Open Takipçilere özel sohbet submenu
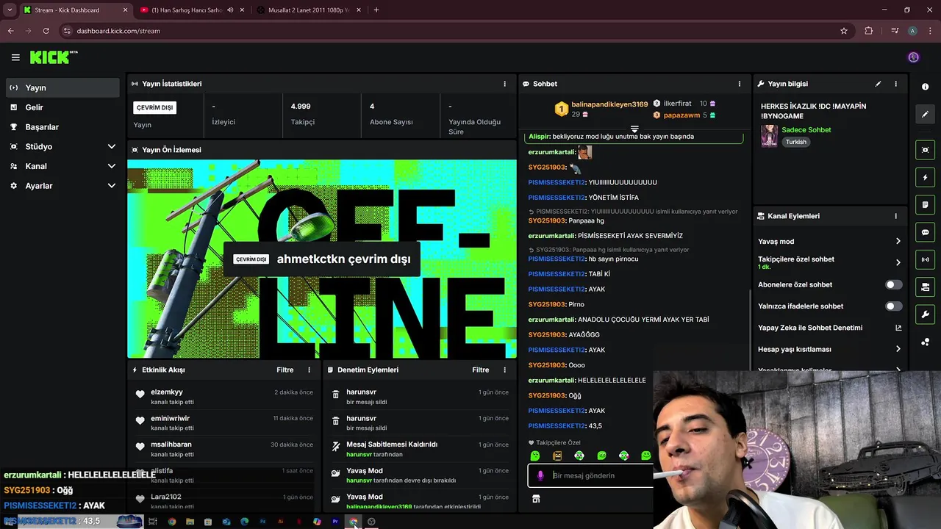941x529 pixels. pyautogui.click(x=829, y=262)
